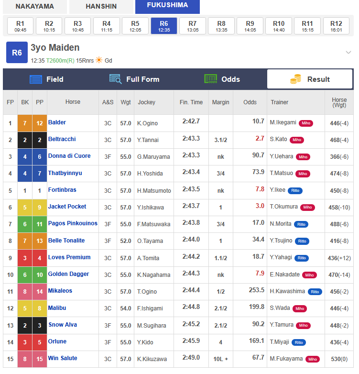Select race R6 at 12:35
Image resolution: width=359 pixels, height=374 pixels.
pyautogui.click(x=164, y=26)
